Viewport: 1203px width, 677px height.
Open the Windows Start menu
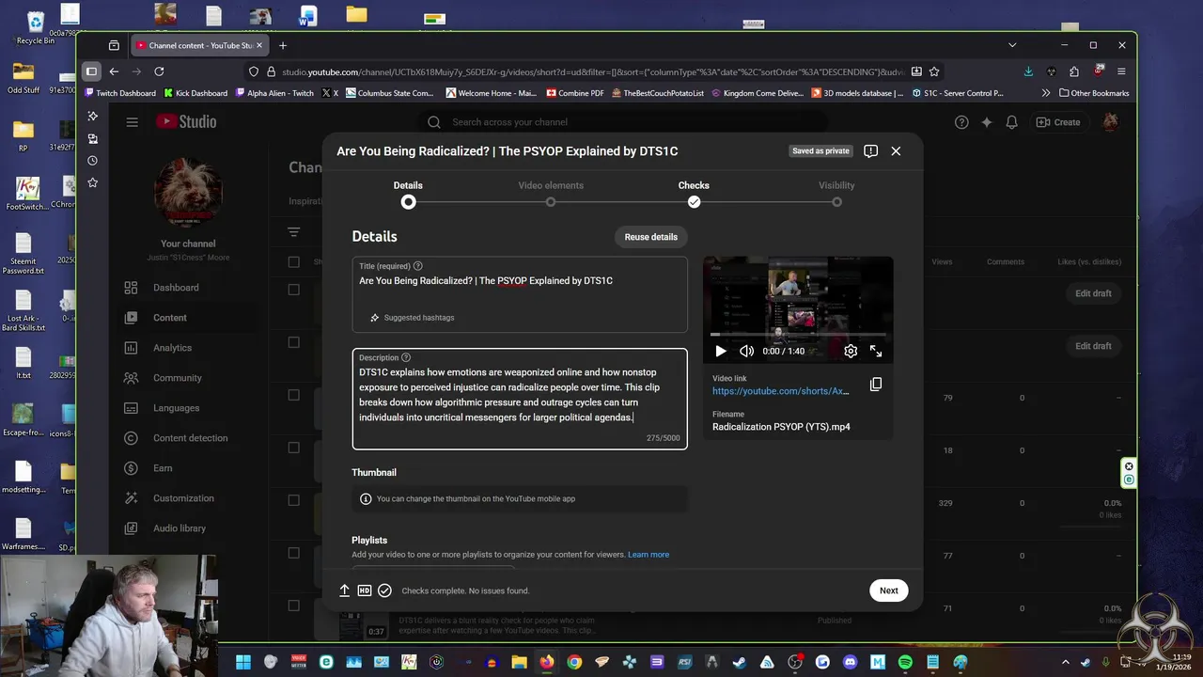243,662
